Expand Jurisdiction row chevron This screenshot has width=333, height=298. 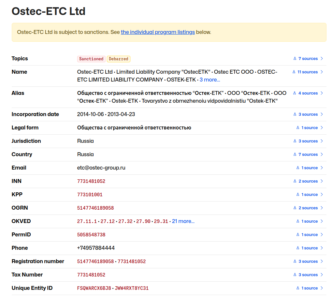tap(322, 141)
